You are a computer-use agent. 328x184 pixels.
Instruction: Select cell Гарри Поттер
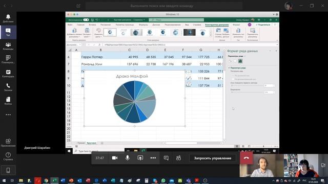click(100, 57)
